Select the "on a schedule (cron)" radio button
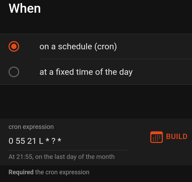This screenshot has width=192, height=182. pos(14,46)
